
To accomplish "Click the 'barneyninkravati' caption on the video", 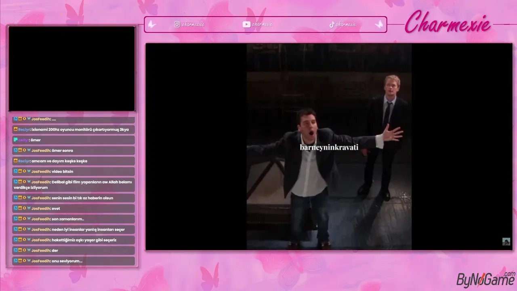I will point(329,148).
